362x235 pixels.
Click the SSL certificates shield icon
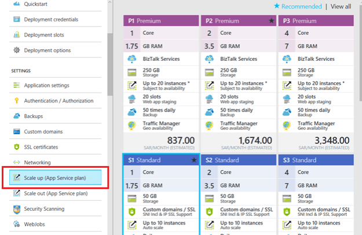click(x=16, y=147)
